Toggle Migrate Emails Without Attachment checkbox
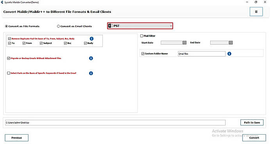 coord(9,58)
